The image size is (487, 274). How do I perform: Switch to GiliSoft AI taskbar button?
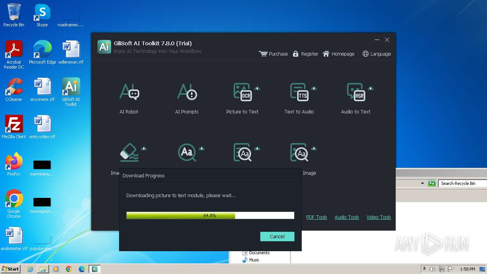coord(95,269)
